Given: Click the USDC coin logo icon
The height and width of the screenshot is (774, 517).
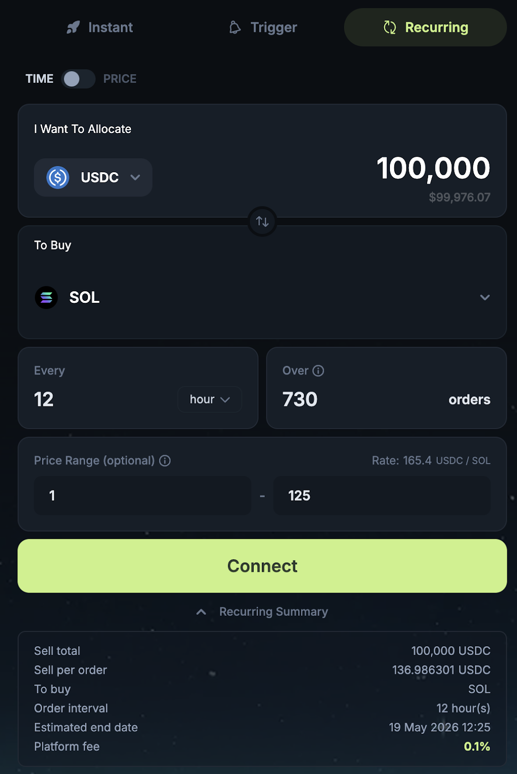Looking at the screenshot, I should pyautogui.click(x=57, y=178).
